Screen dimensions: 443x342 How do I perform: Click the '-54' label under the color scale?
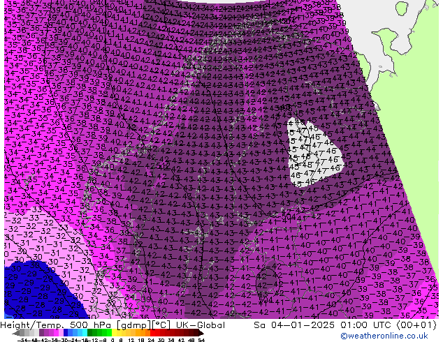point(22,340)
